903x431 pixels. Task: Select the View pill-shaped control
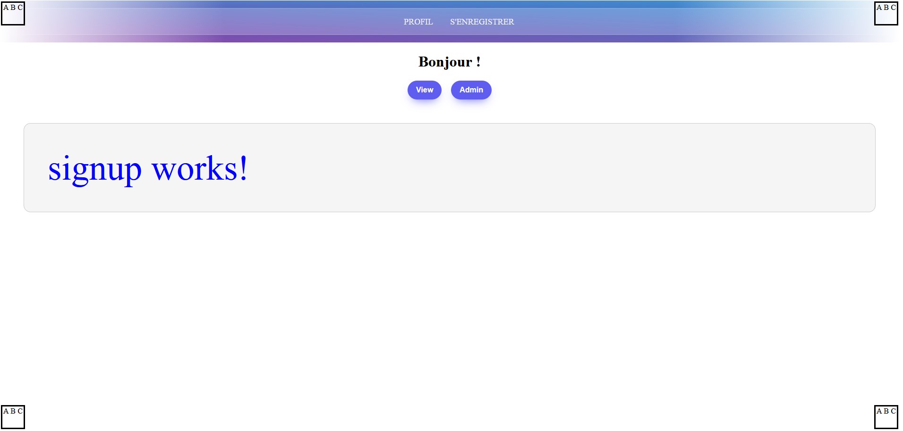(x=424, y=90)
